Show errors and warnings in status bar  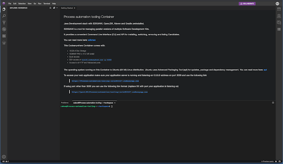tap(6, 161)
